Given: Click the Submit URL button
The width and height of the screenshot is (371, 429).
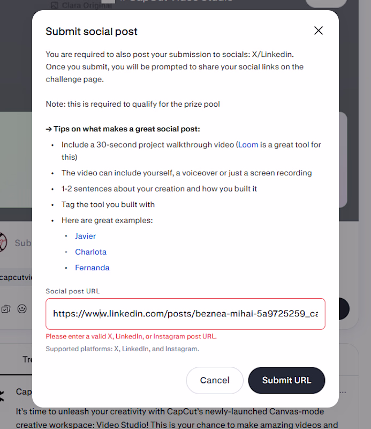Looking at the screenshot, I should [x=286, y=380].
